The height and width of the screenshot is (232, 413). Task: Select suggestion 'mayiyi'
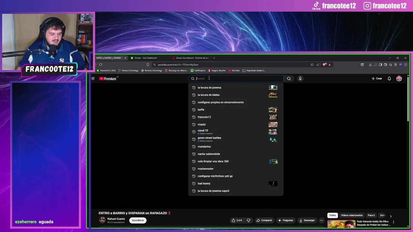[236, 125]
